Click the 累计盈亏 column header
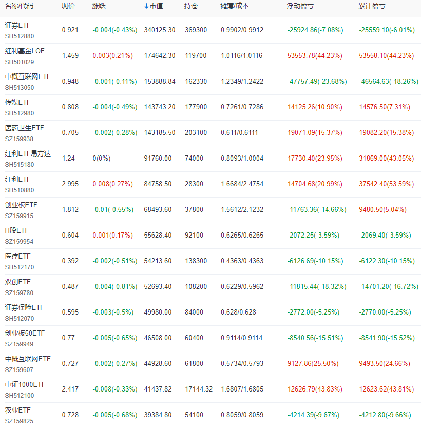Viewport: 421px width, 430px height. pyautogui.click(x=372, y=6)
